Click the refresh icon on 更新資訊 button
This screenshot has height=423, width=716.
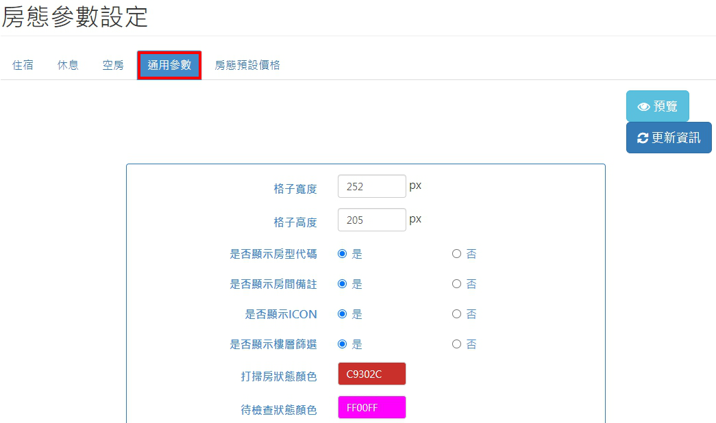[x=642, y=138]
